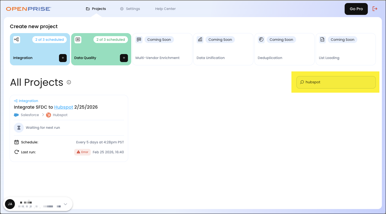Select the Data Unification label

click(x=211, y=58)
